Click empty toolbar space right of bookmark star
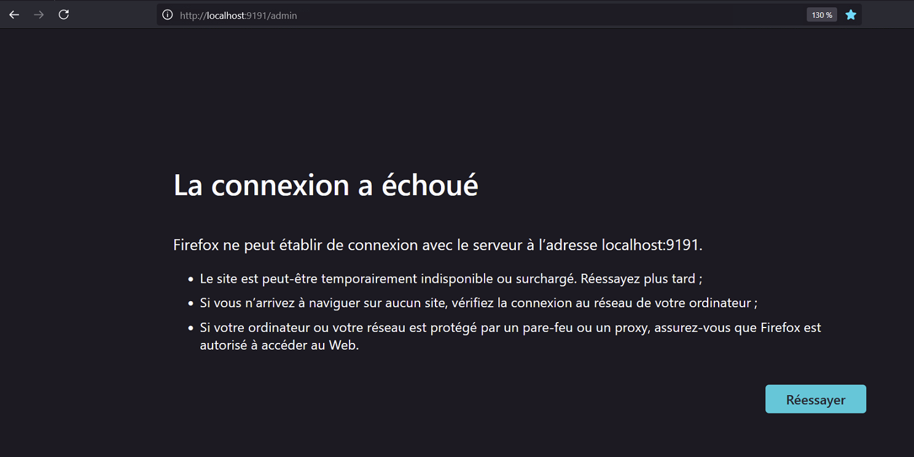Viewport: 914px width, 457px height. tap(888, 15)
